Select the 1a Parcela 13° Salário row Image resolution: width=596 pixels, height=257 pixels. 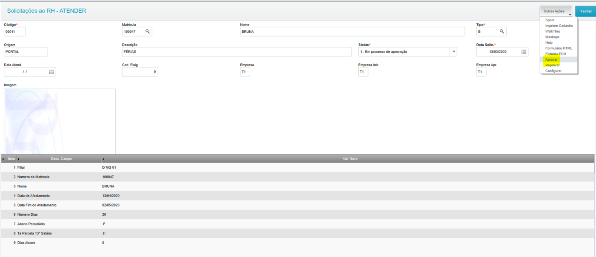297,233
